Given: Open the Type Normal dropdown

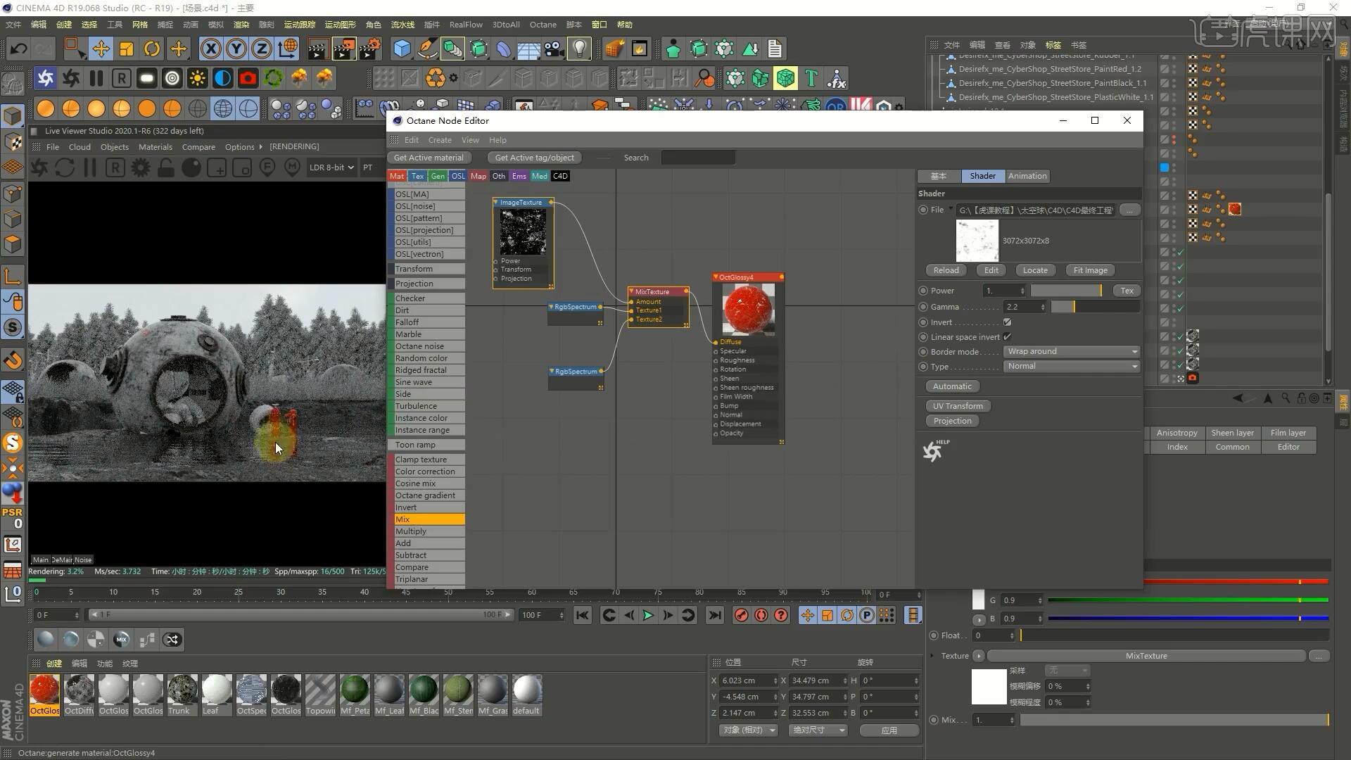Looking at the screenshot, I should coord(1071,366).
